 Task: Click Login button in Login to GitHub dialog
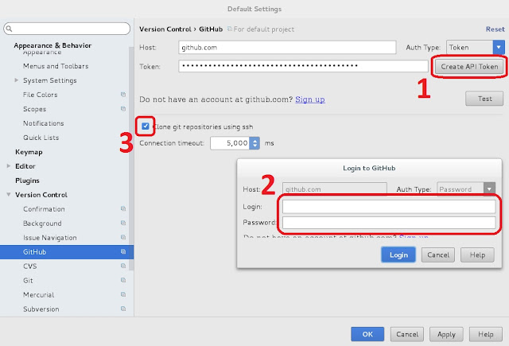(398, 255)
